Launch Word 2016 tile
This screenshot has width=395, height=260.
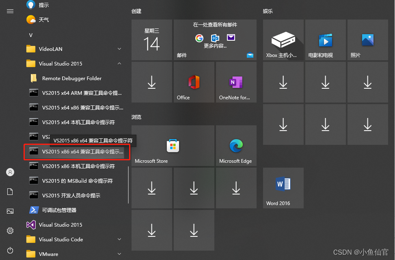(283, 188)
